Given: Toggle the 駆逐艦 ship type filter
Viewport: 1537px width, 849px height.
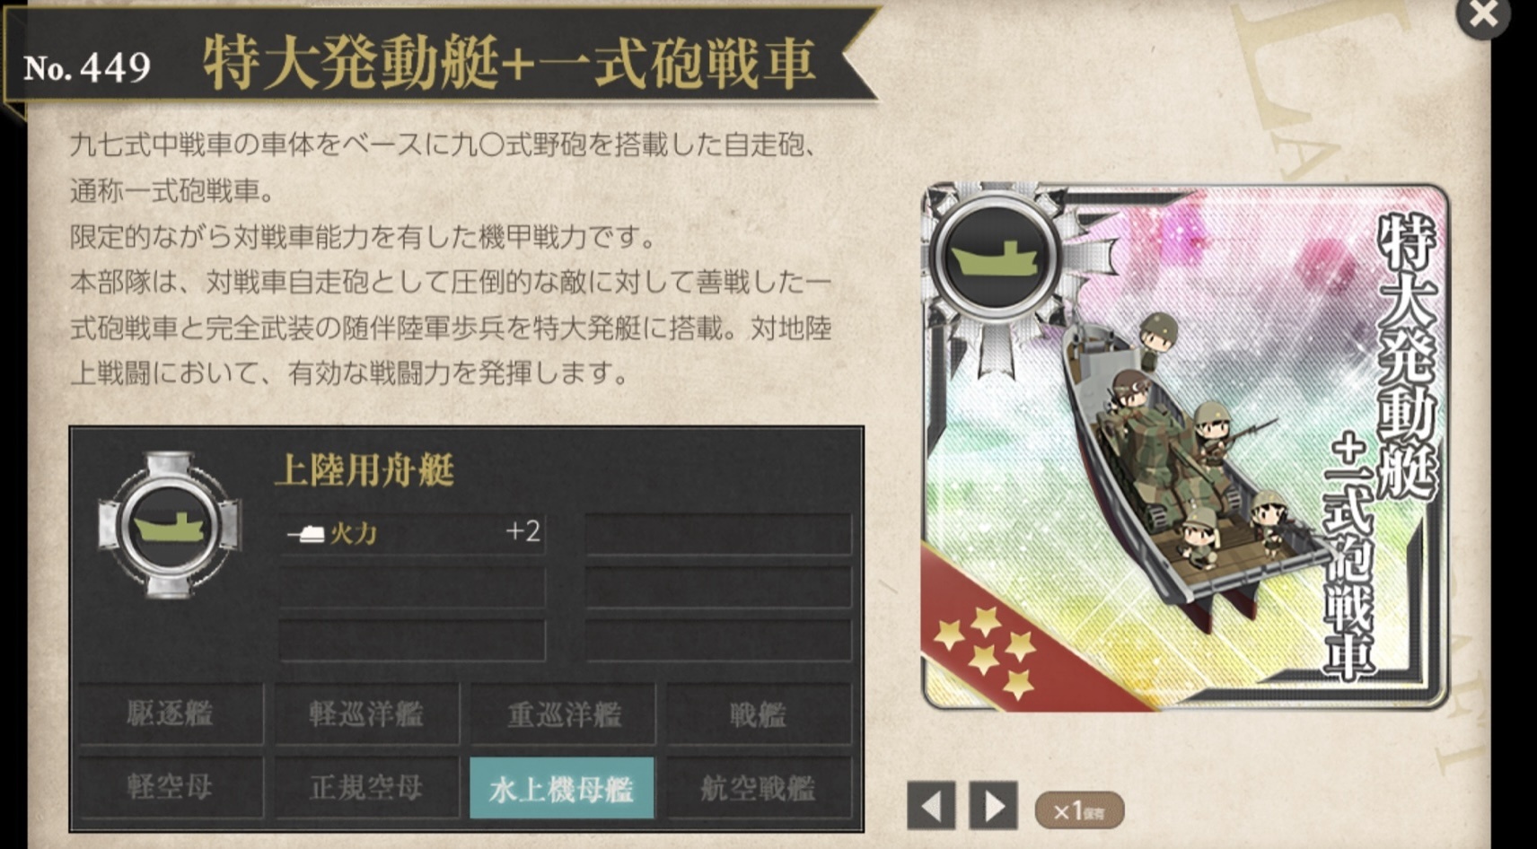Looking at the screenshot, I should tap(171, 714).
